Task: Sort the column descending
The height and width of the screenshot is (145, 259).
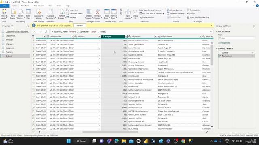Action: pos(121,14)
